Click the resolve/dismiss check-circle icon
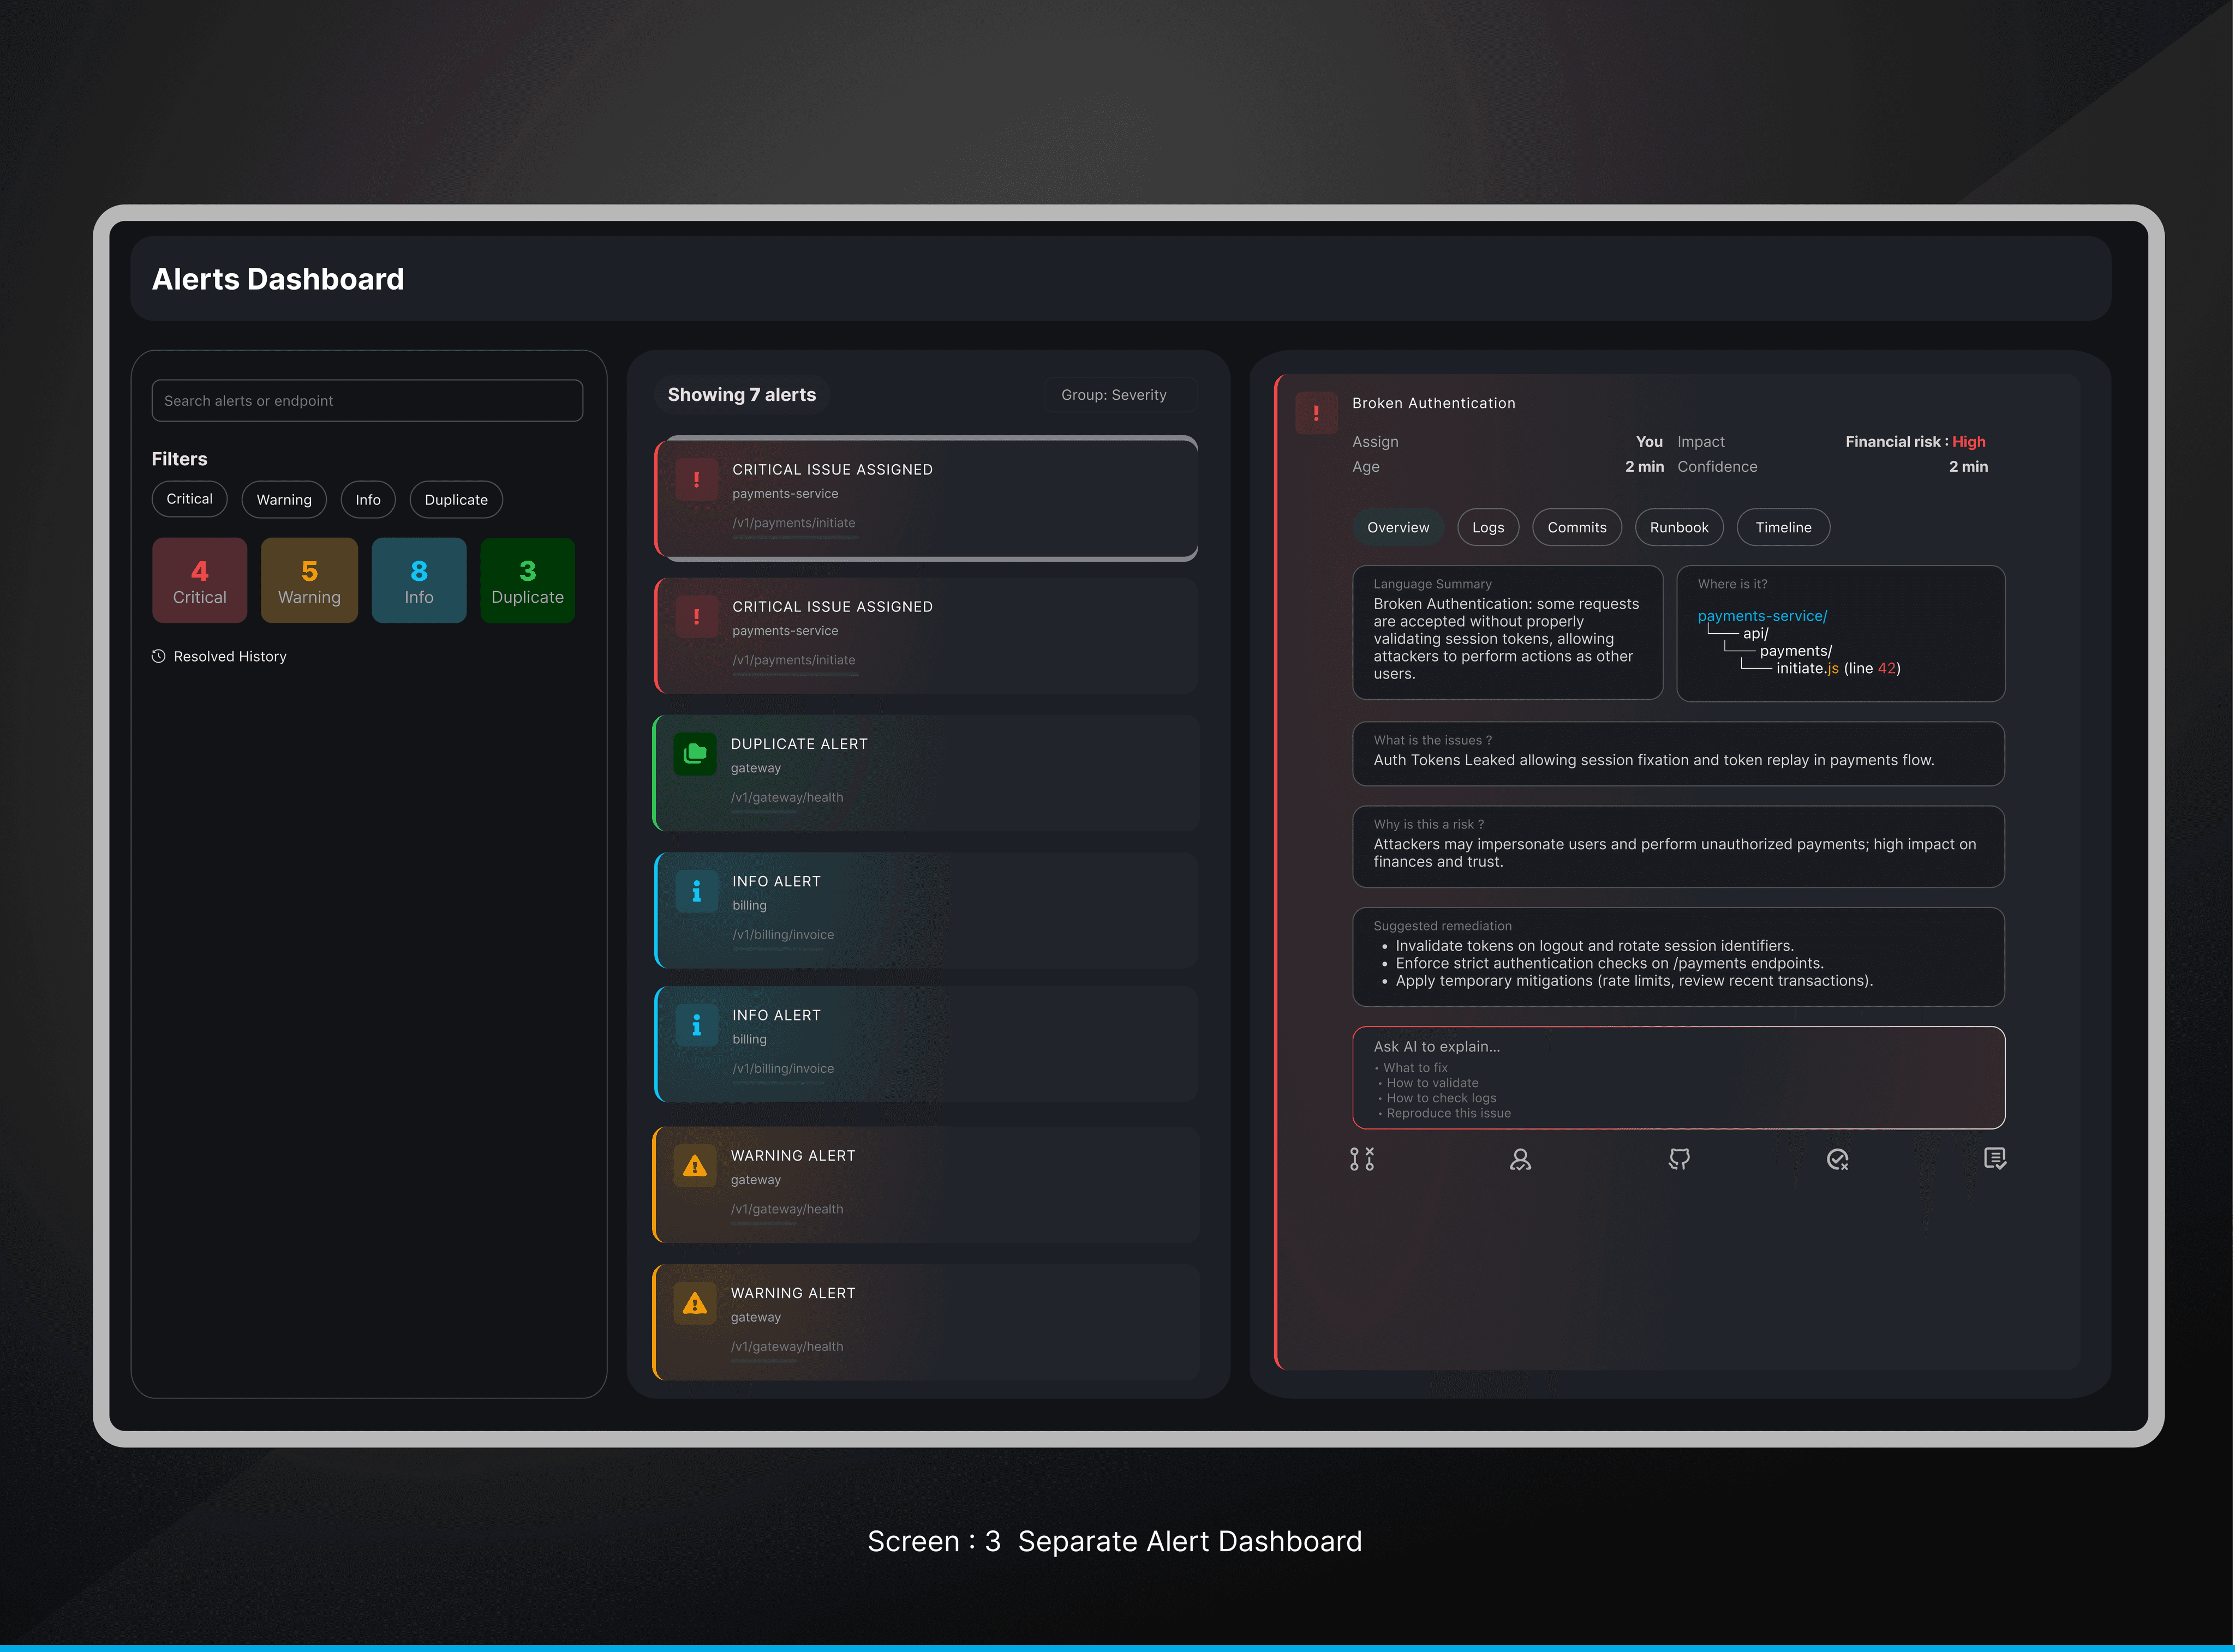The width and height of the screenshot is (2235, 1652). (x=1837, y=1159)
